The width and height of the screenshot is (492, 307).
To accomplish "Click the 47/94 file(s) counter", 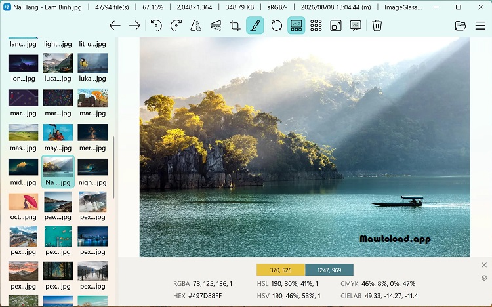I will tap(112, 7).
